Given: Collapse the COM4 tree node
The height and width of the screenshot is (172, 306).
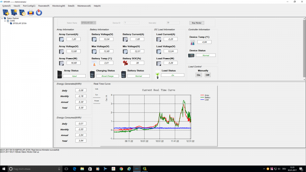Looking at the screenshot, I should coord(5,21).
